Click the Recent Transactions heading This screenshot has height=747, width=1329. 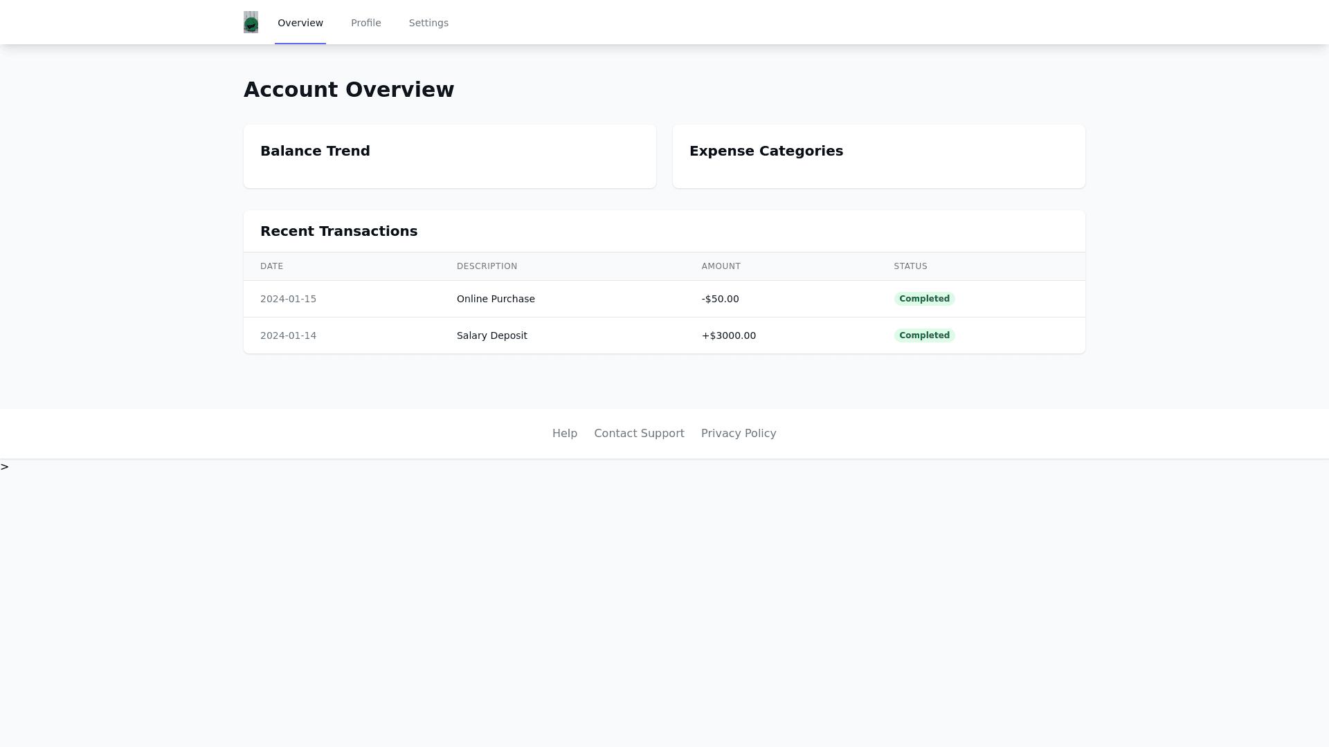point(338,231)
